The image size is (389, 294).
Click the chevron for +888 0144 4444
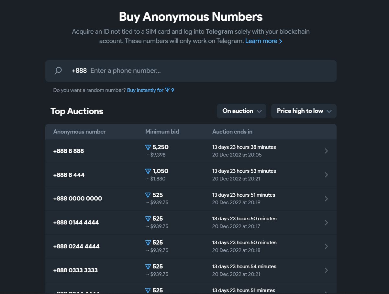point(326,223)
